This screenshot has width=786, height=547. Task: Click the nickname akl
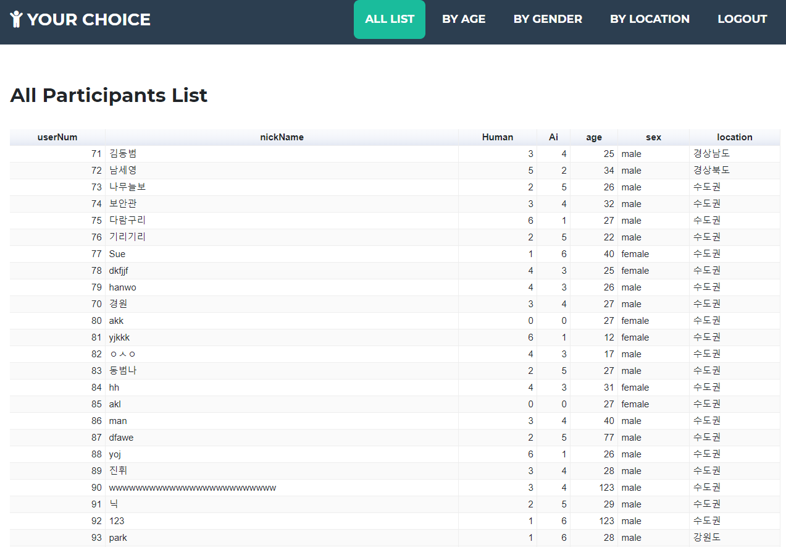(115, 404)
